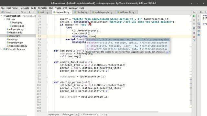
Task: Hide the Project tool window
Action: point(34,12)
